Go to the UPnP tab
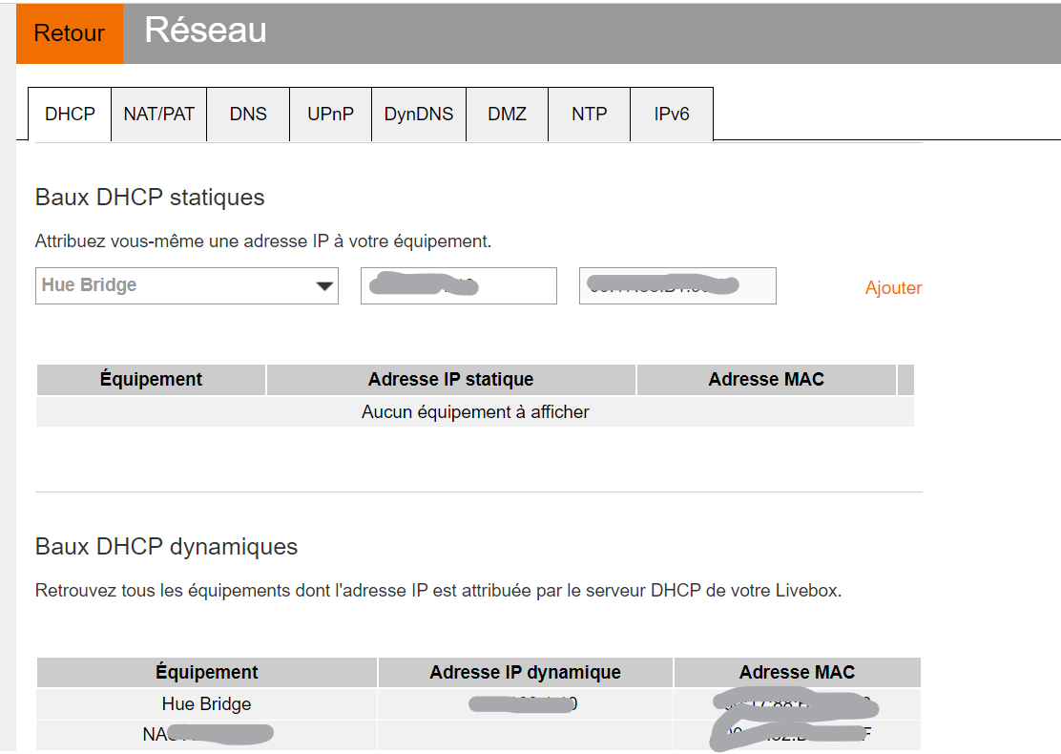 (x=330, y=115)
